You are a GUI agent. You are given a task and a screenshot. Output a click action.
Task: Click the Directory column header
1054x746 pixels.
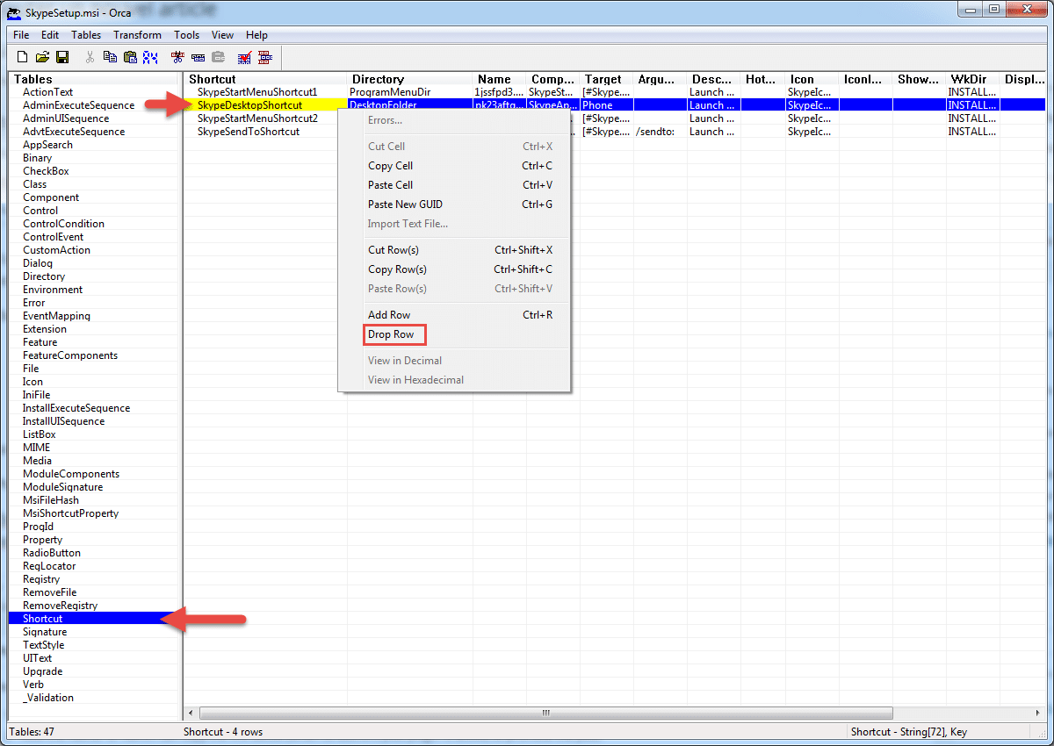coord(378,79)
